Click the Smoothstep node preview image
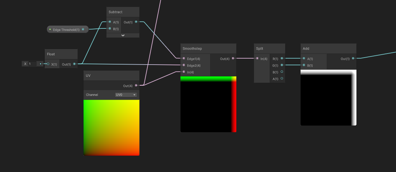396x172 pixels. pyautogui.click(x=208, y=104)
